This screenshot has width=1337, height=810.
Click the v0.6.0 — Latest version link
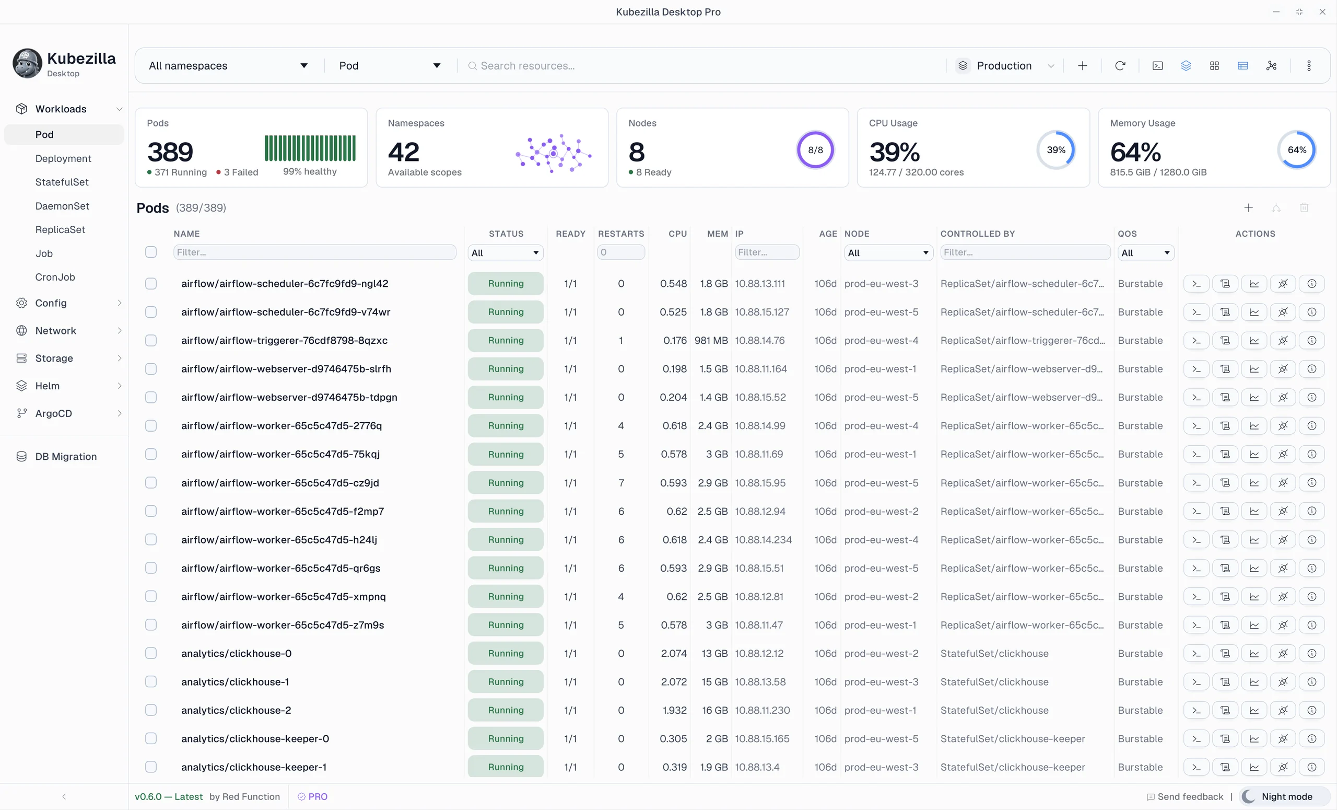pos(169,796)
